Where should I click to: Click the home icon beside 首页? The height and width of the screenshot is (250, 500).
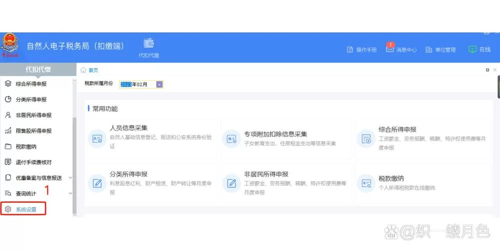pyautogui.click(x=83, y=70)
